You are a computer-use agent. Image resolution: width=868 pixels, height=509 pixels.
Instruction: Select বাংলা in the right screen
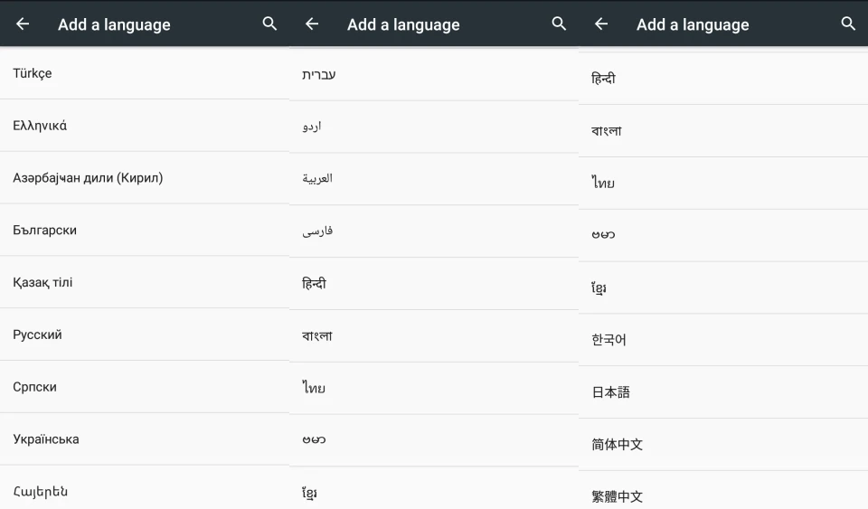point(723,130)
